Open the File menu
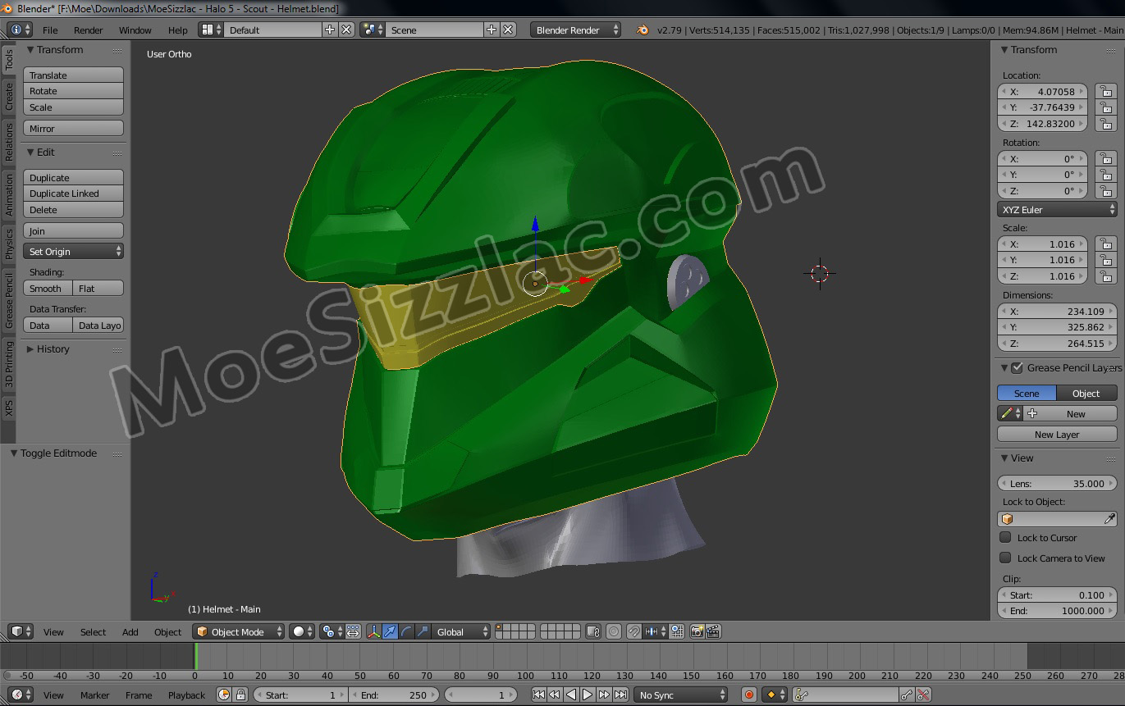Image resolution: width=1125 pixels, height=706 pixels. 50,30
